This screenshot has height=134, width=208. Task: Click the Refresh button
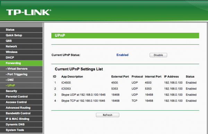[x=107, y=115]
